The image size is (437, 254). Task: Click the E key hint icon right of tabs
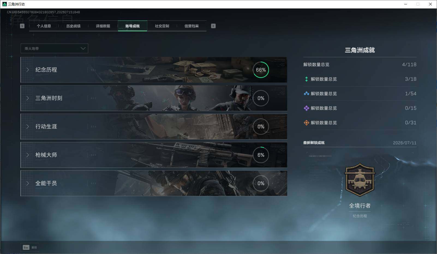(x=213, y=26)
